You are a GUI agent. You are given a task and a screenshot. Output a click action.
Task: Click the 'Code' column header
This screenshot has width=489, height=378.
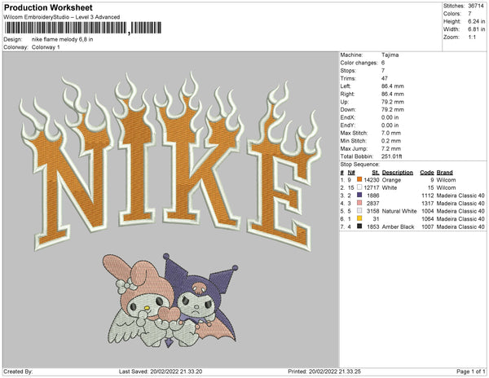point(427,173)
